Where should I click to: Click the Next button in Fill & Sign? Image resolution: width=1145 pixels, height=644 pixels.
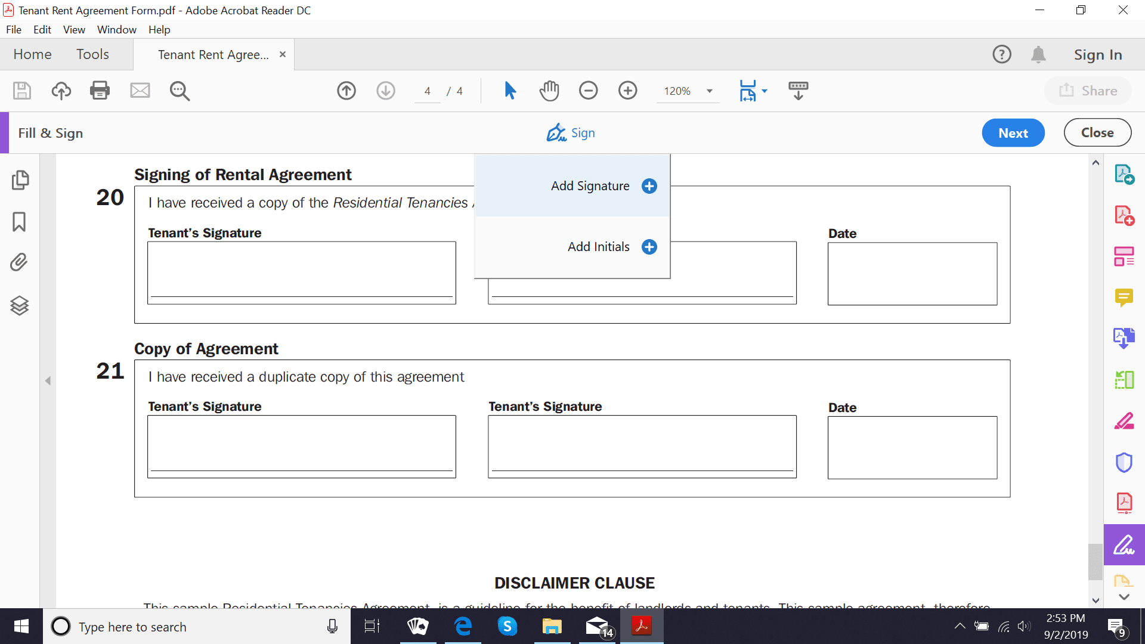click(x=1013, y=132)
